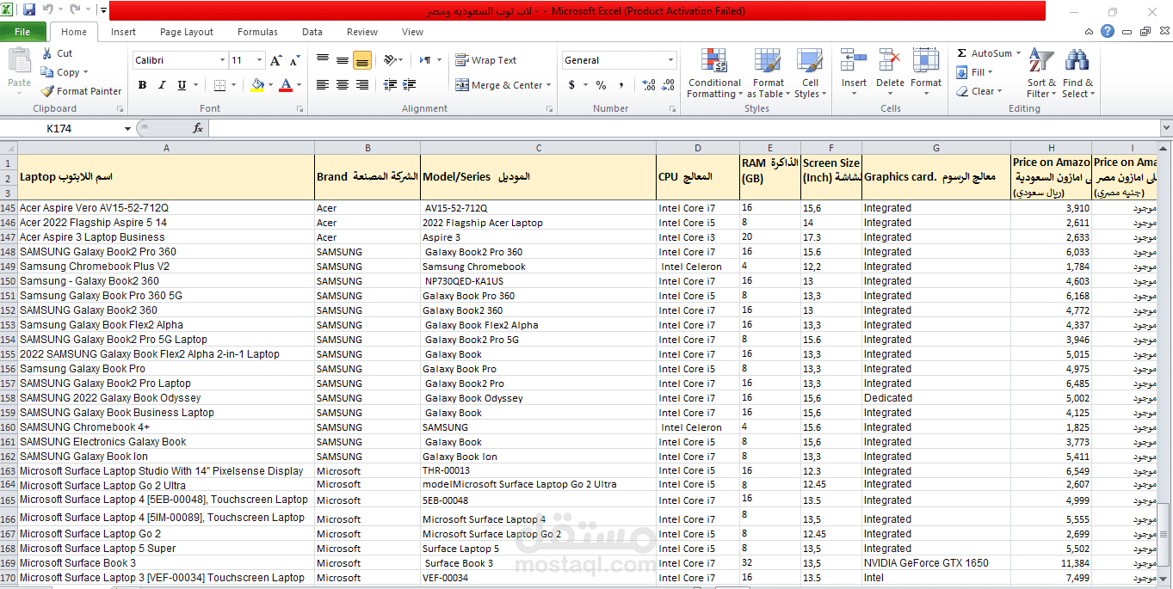Click the Delete cells icon
The image size is (1173, 589).
tap(890, 62)
